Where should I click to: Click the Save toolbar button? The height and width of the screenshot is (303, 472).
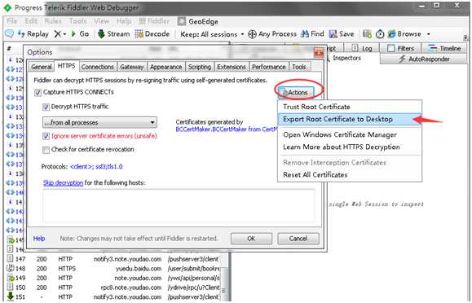(342, 34)
